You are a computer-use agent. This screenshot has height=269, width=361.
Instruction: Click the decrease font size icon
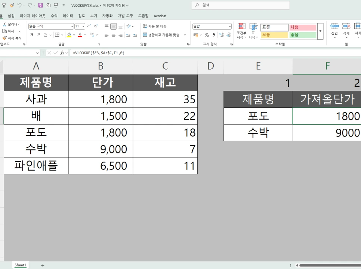[96, 26]
